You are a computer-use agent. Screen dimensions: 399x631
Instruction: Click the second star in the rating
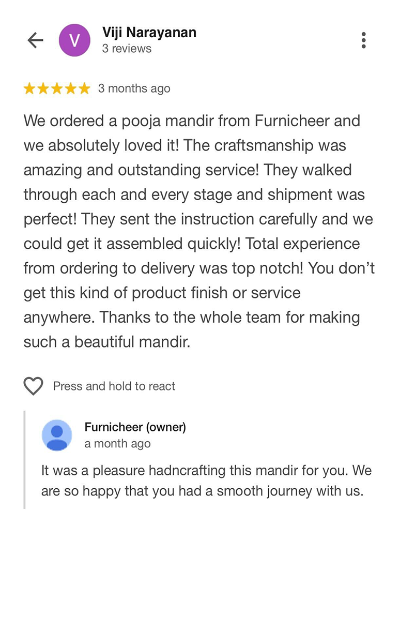(43, 89)
